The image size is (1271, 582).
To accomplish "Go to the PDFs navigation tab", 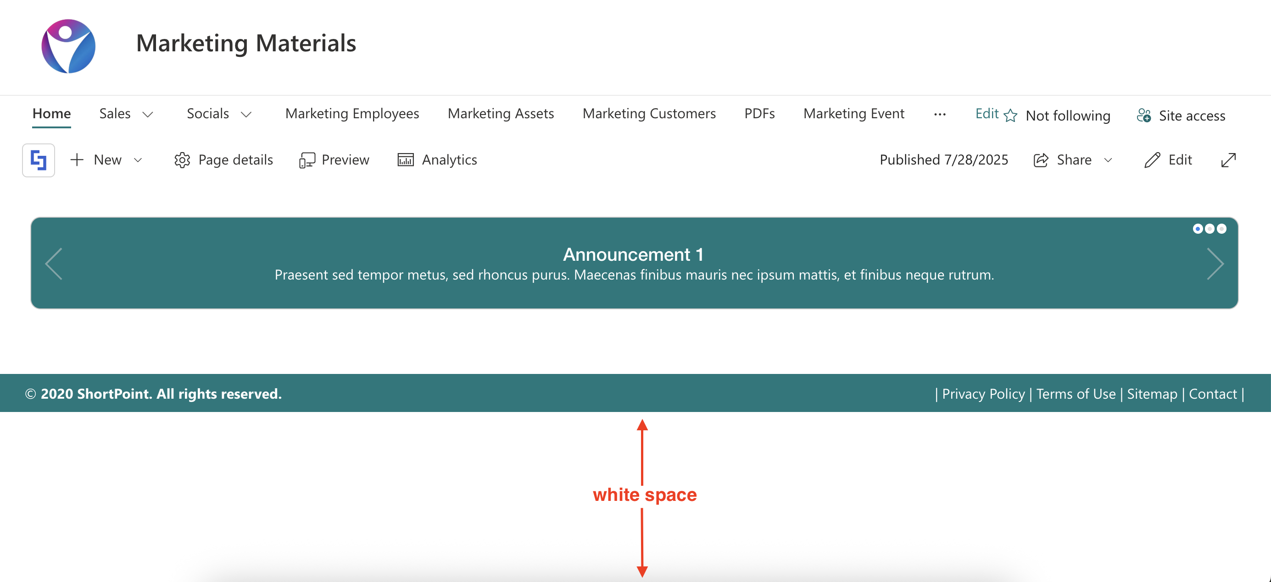I will (759, 113).
